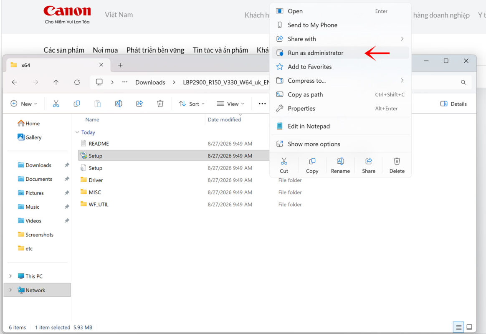This screenshot has width=486, height=334.
Task: Open the Compress to submenu arrow
Action: click(402, 81)
